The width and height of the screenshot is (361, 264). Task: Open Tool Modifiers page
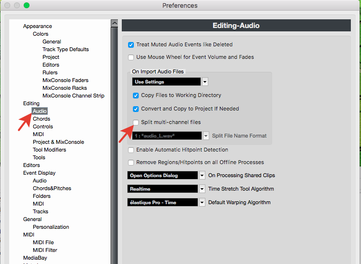pos(49,150)
